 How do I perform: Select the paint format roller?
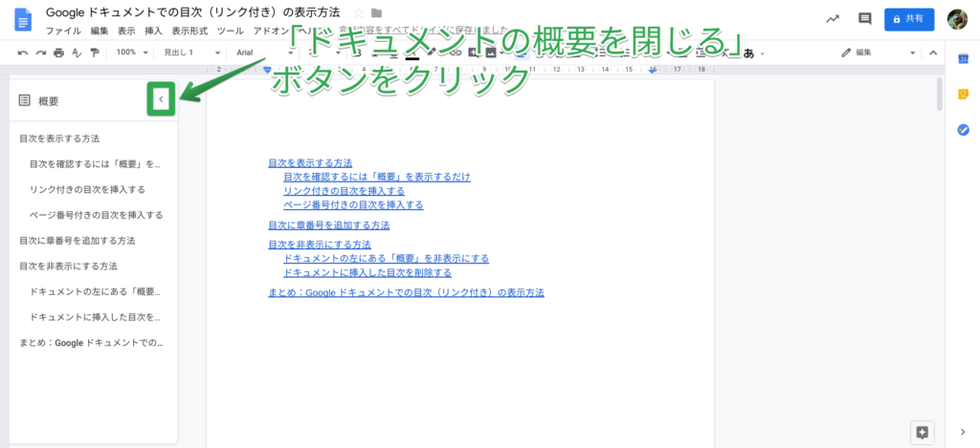[x=94, y=53]
